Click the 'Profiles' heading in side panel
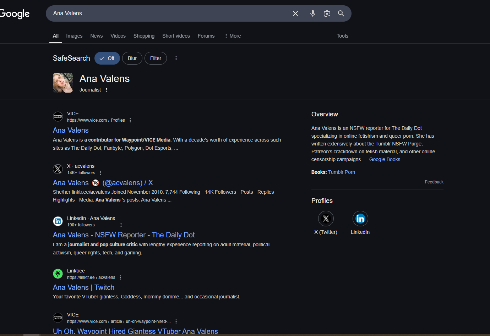 click(322, 201)
